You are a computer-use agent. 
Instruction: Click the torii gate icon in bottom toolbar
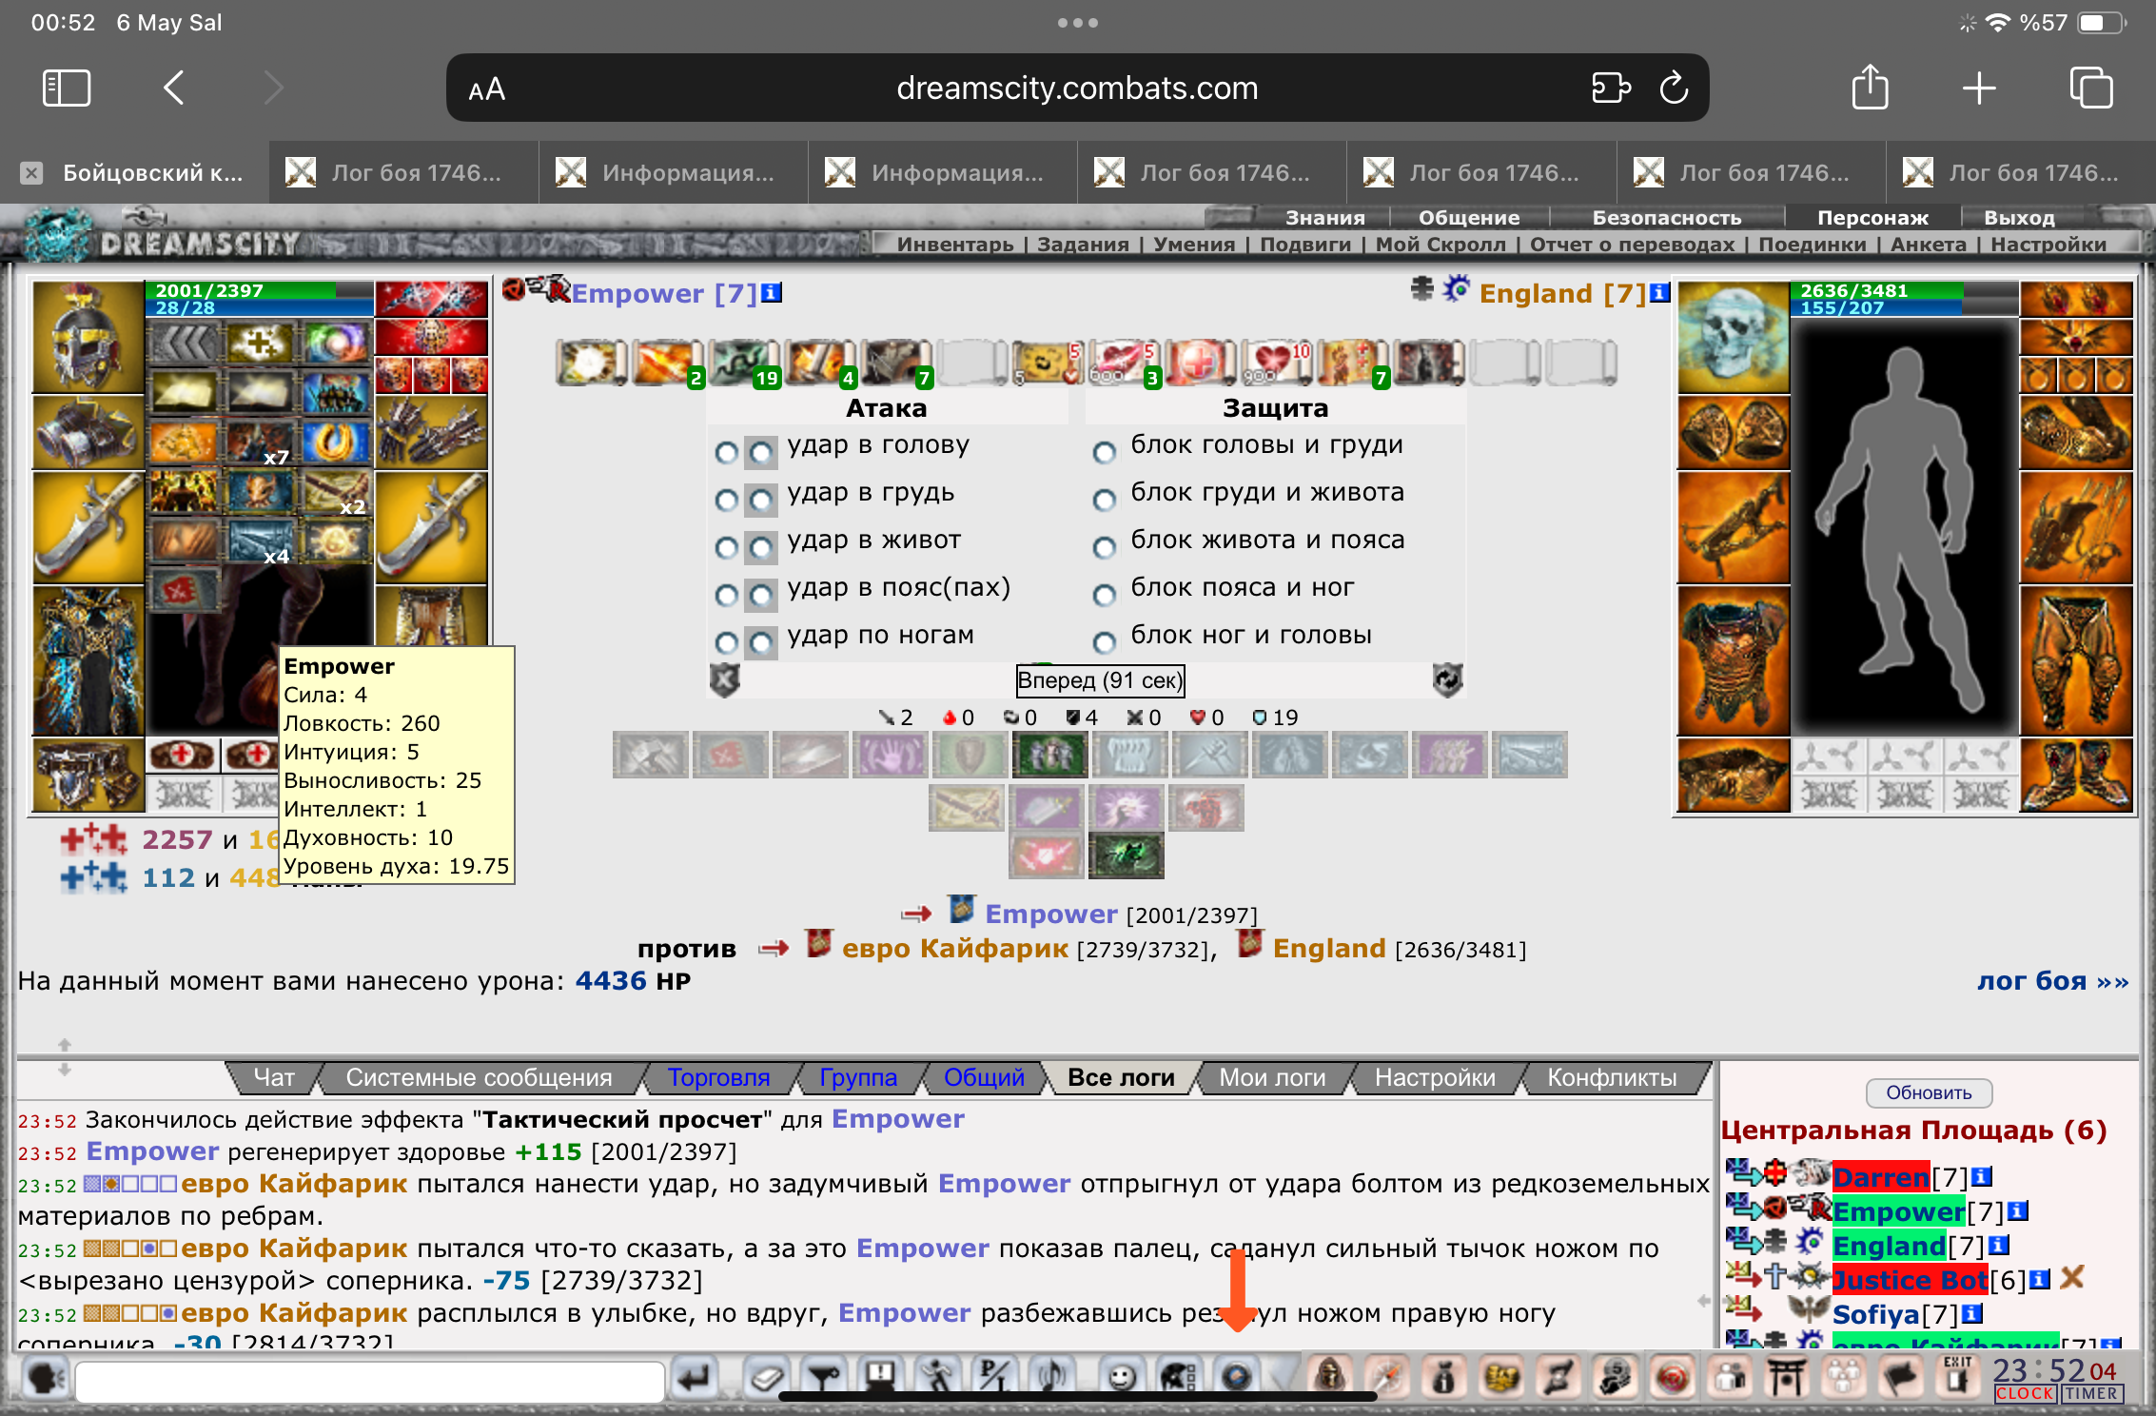coord(1786,1377)
